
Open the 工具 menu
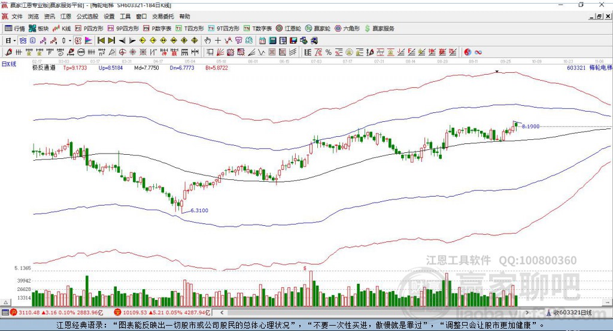125,16
